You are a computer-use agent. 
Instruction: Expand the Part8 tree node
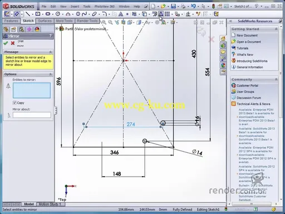57,28
